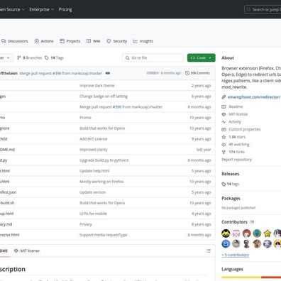281x281 pixels.
Task: Click the tag icon beside 14 tags in Releases
Action: [224, 184]
